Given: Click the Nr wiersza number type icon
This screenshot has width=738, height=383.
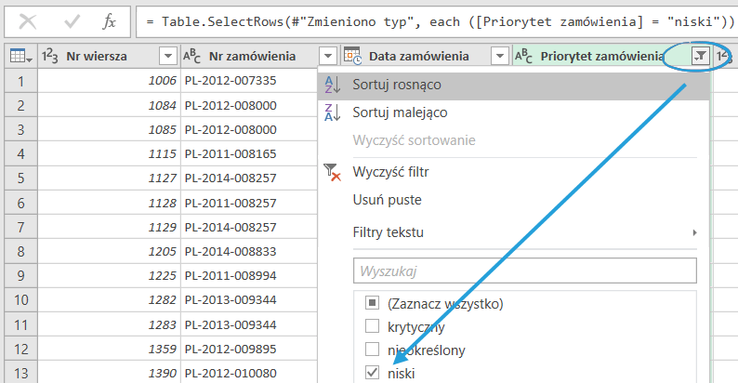Looking at the screenshot, I should click(x=51, y=57).
